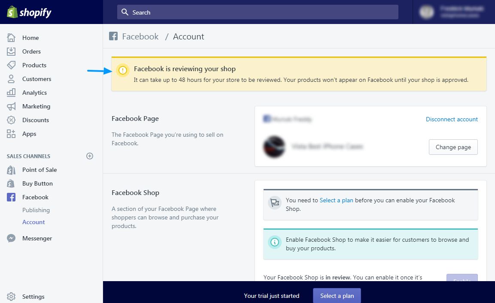The width and height of the screenshot is (495, 303).
Task: Click the 'SALES CHANNELS' heading
Action: (28, 156)
